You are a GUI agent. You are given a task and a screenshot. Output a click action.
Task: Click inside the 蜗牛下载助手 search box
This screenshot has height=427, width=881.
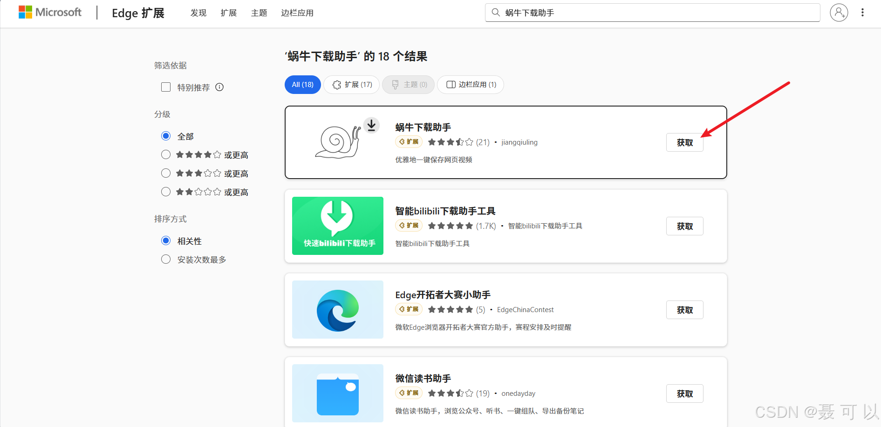[652, 13]
